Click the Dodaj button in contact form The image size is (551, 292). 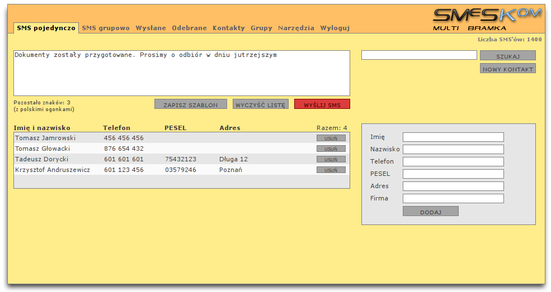(430, 212)
